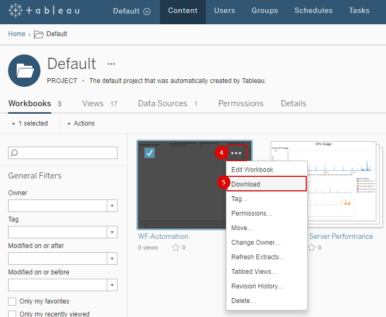Screen dimensions: 386x317
Task: Click the Default folder breadcrumb icon
Action: click(x=38, y=34)
